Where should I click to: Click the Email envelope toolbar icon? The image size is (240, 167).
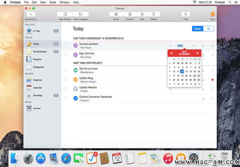point(116,14)
